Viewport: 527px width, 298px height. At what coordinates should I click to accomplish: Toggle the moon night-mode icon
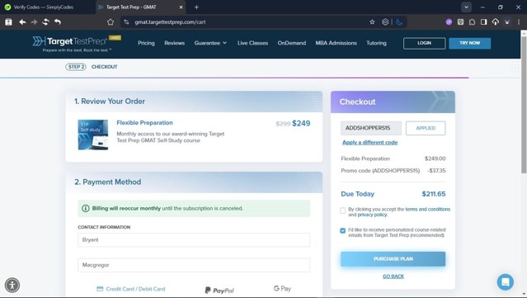click(399, 21)
